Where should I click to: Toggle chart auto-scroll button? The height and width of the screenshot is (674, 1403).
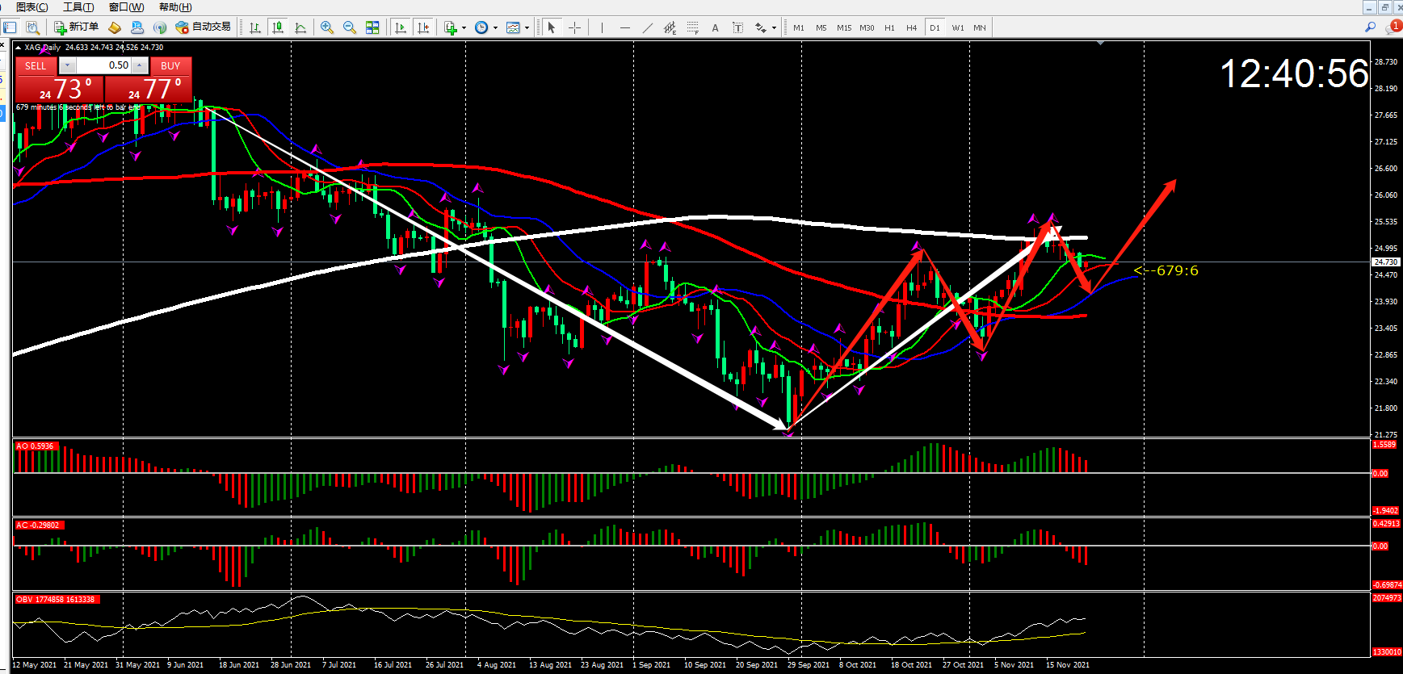400,27
